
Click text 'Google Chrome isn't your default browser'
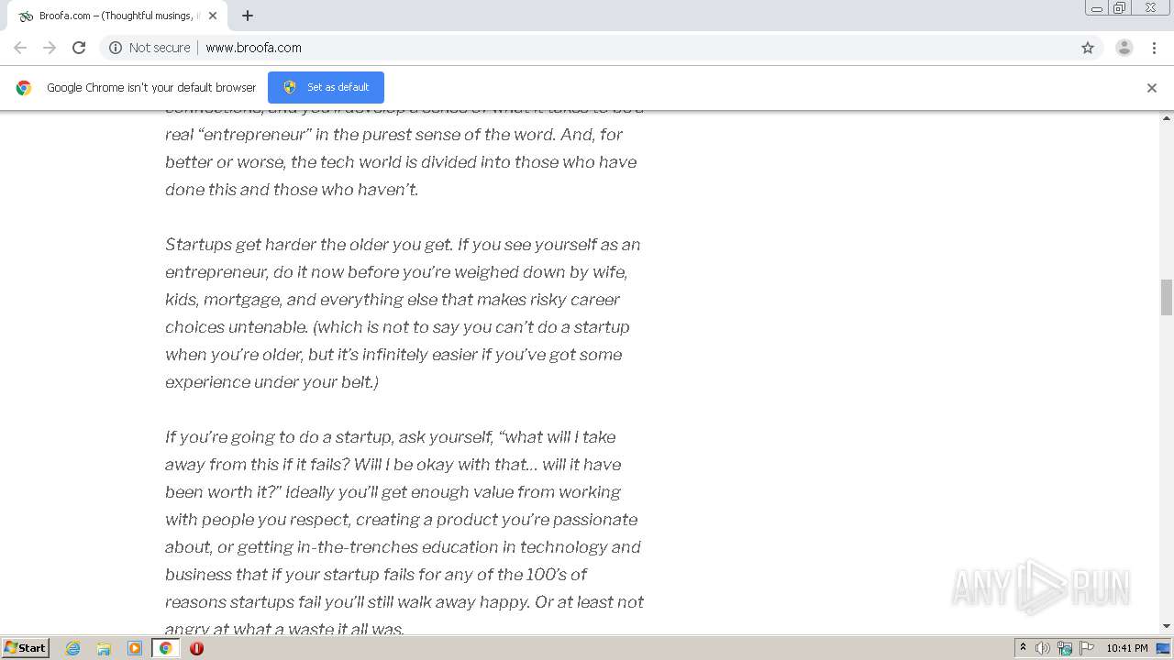click(x=151, y=88)
